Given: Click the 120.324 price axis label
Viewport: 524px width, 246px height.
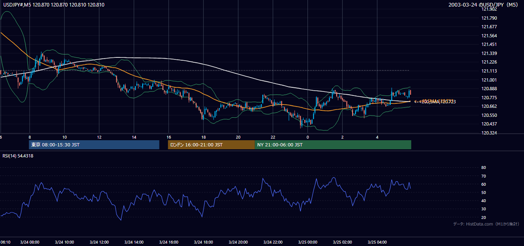Looking at the screenshot, I should pyautogui.click(x=489, y=133).
